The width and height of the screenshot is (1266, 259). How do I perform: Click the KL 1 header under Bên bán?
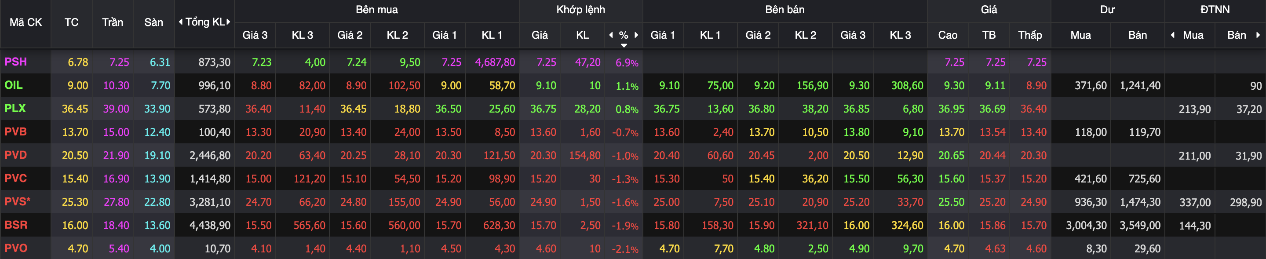click(x=710, y=35)
